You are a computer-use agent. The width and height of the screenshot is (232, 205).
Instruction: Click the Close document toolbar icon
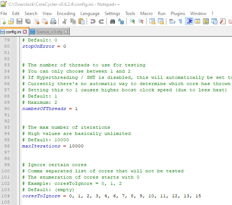coord(36,21)
